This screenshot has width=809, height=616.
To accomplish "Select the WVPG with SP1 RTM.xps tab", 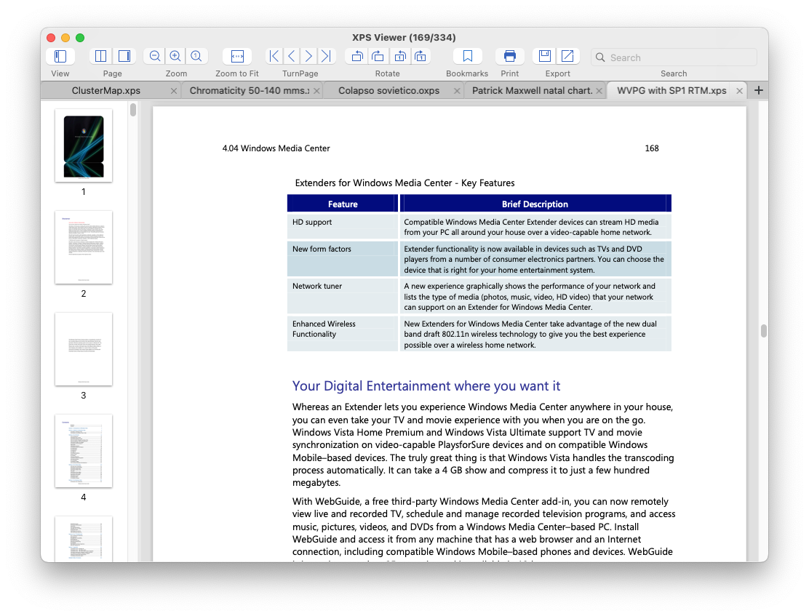I will [x=671, y=90].
